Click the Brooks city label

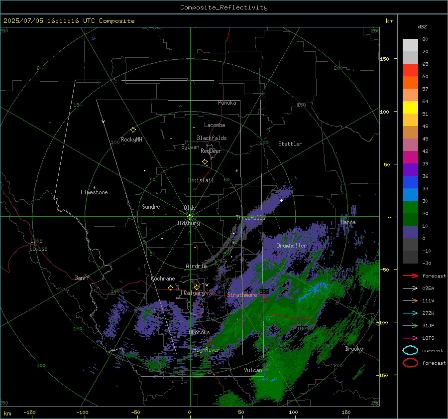[354, 349]
